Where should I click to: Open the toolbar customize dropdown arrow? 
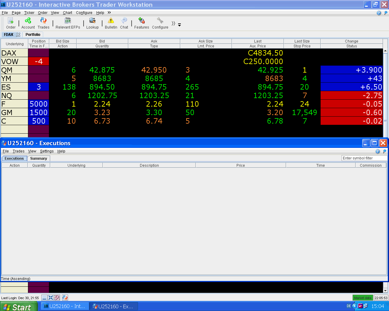[x=179, y=25]
